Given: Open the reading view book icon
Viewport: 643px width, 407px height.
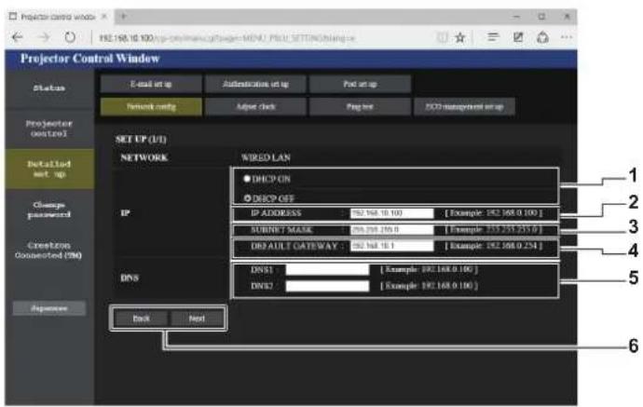Looking at the screenshot, I should [442, 37].
